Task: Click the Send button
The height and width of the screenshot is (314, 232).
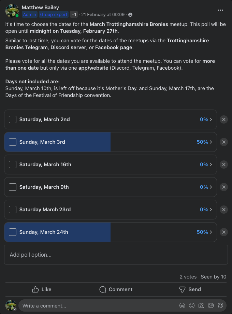Action: tap(190, 289)
